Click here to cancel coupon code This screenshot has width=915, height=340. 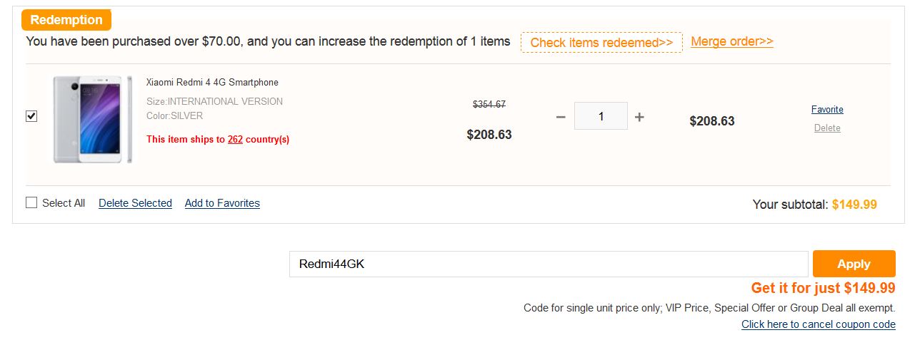(818, 324)
